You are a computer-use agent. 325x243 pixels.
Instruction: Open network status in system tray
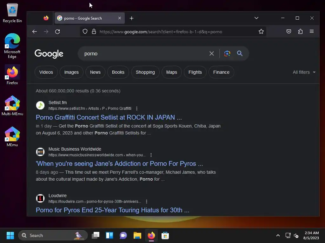(x=288, y=235)
